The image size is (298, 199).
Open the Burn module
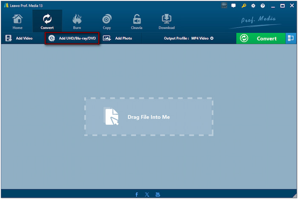[x=77, y=22]
